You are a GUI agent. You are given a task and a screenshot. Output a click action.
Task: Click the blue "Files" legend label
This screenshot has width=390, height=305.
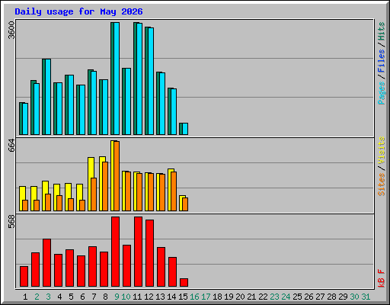(382, 60)
